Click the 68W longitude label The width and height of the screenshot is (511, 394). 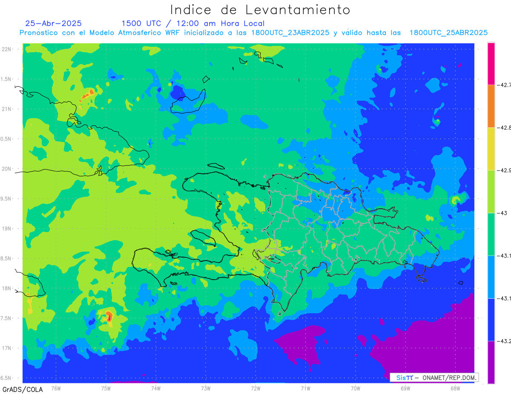pos(455,388)
